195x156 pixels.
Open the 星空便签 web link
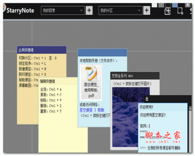click(86, 110)
